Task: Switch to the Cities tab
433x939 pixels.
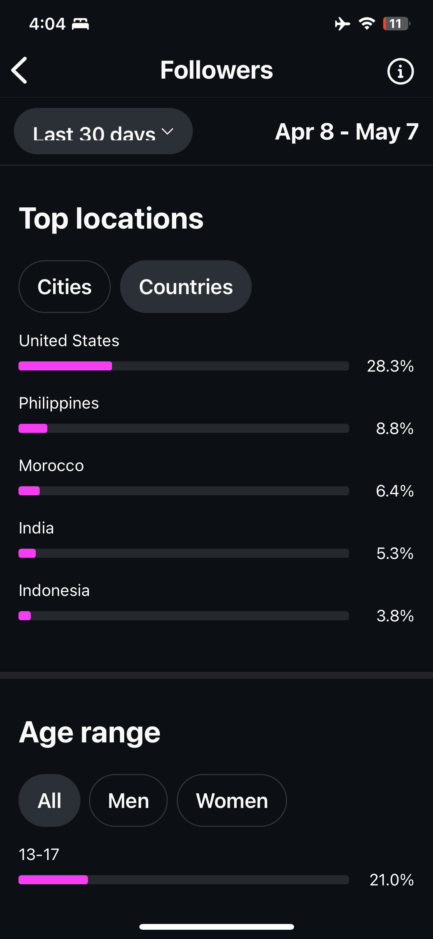Action: pyautogui.click(x=65, y=287)
